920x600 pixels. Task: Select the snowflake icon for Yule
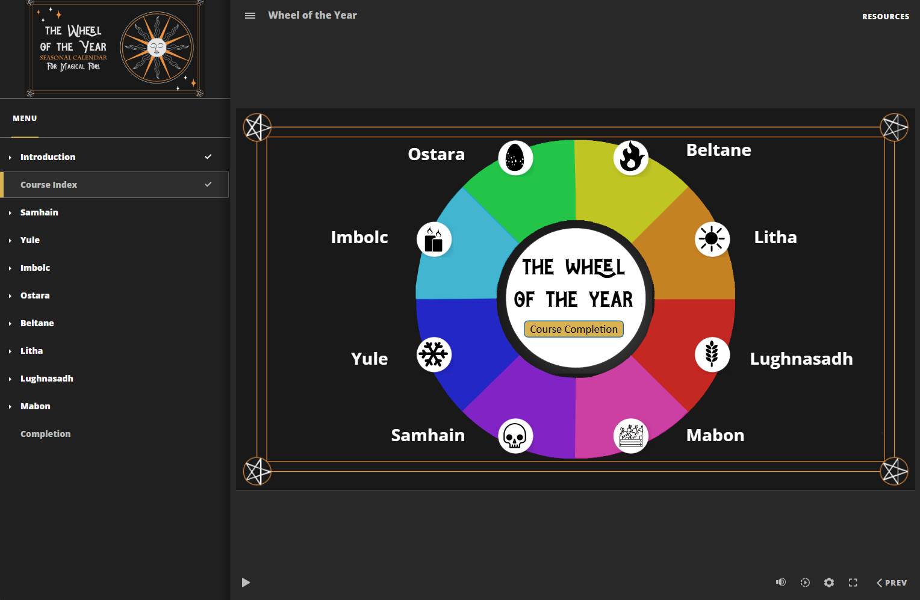434,354
